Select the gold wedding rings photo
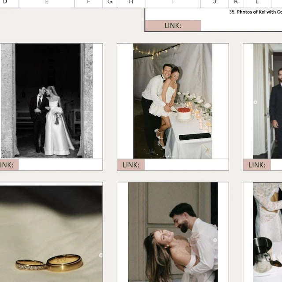282x282 pixels. click(51, 234)
